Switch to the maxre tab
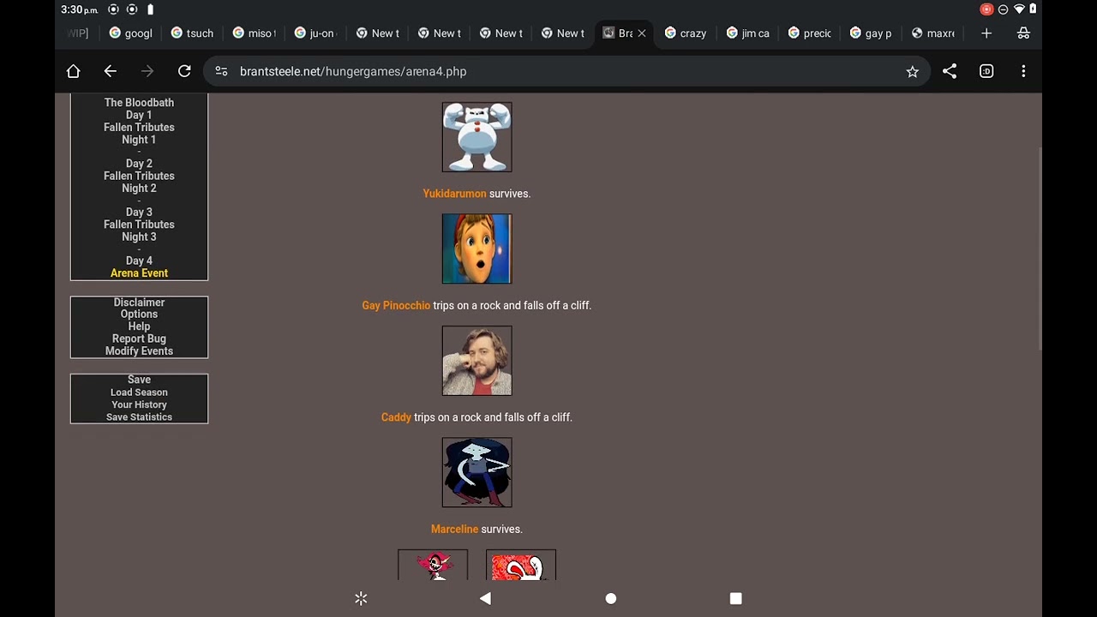The height and width of the screenshot is (617, 1097). (x=933, y=33)
